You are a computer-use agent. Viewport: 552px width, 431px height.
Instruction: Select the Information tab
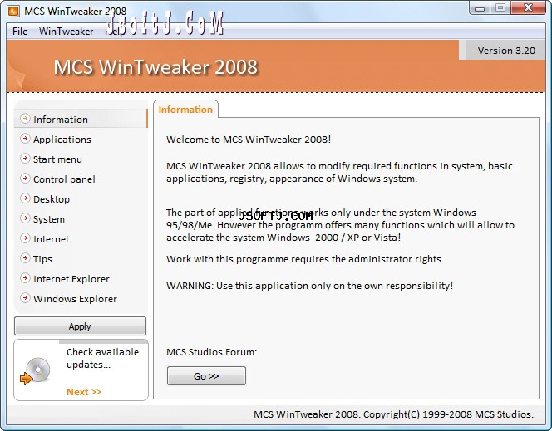pos(185,110)
